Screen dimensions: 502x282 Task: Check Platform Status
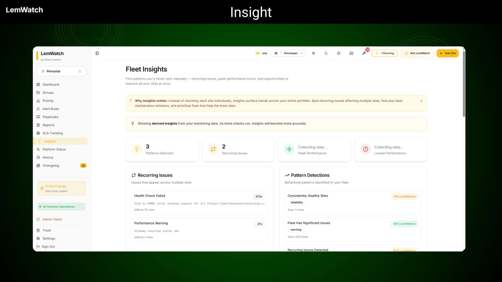coord(54,149)
